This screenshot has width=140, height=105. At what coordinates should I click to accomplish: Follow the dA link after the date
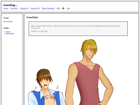click(x=46, y=31)
